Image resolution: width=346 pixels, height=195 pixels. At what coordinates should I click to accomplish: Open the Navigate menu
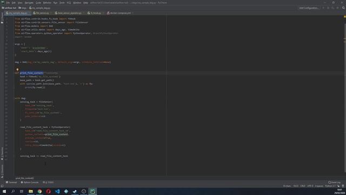point(29,3)
